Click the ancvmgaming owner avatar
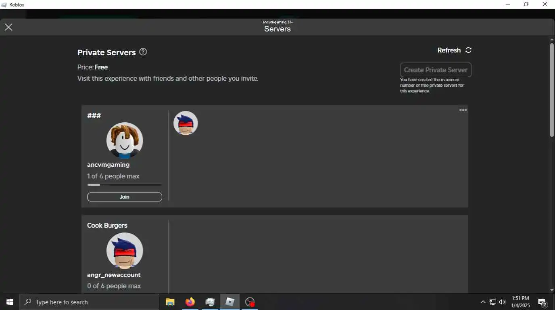Viewport: 555px width, 310px height. coord(125,140)
